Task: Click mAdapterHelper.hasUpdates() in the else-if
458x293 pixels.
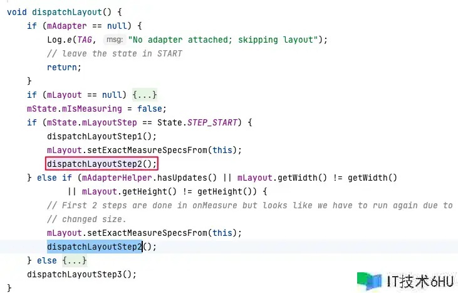Action: coord(149,178)
